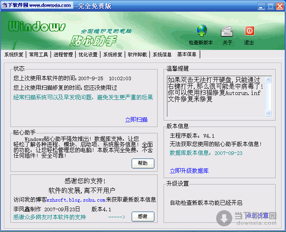Click inside the 温馨提醒 text box
Viewport: 286px width, 232px height.
(216, 96)
